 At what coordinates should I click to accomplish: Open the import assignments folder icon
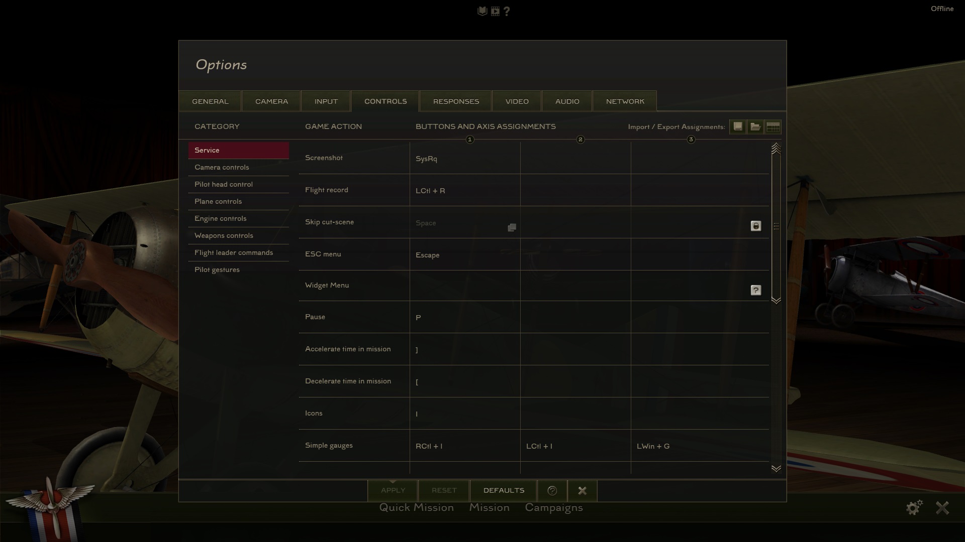(x=755, y=126)
